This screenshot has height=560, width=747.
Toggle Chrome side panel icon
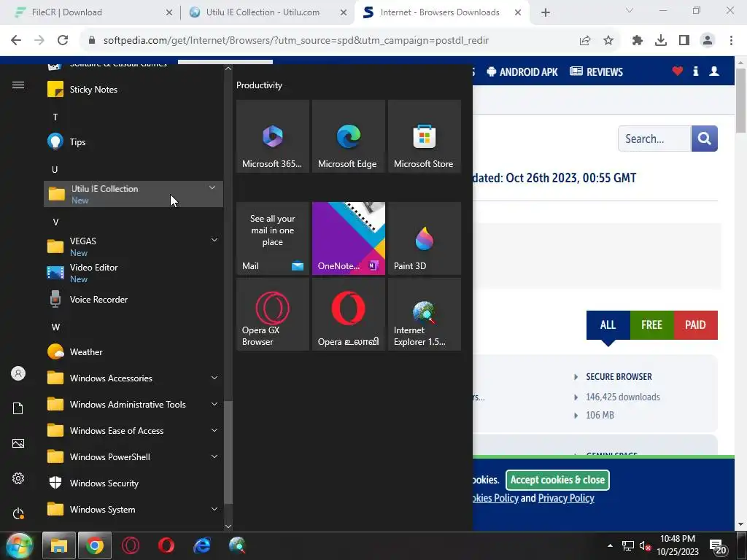coord(684,41)
